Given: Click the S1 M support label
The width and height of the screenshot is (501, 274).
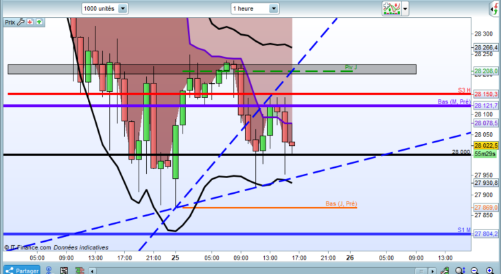Looking at the screenshot, I should [464, 230].
